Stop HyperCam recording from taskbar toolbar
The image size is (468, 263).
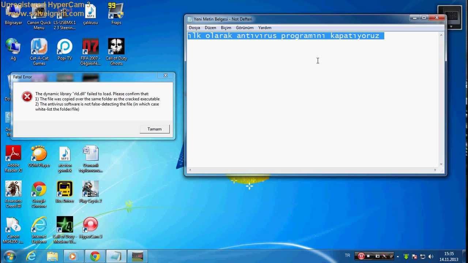[369, 256]
